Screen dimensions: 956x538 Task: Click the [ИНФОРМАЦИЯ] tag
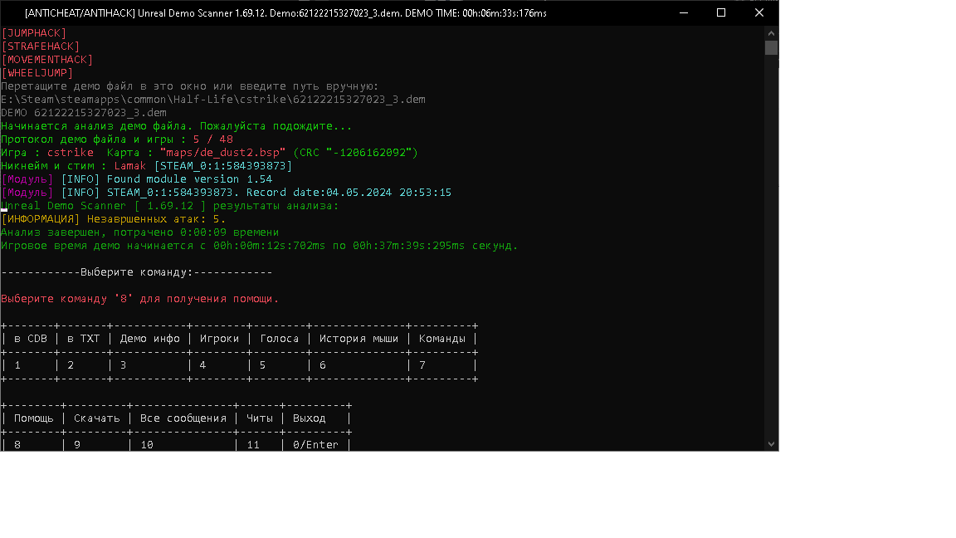(x=41, y=219)
